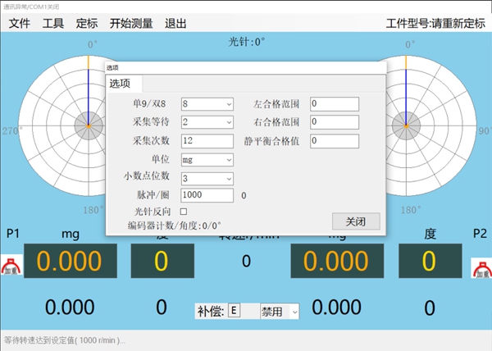Click the left 加重 weight icon under P1
This screenshot has height=351, width=492.
[x=11, y=267]
